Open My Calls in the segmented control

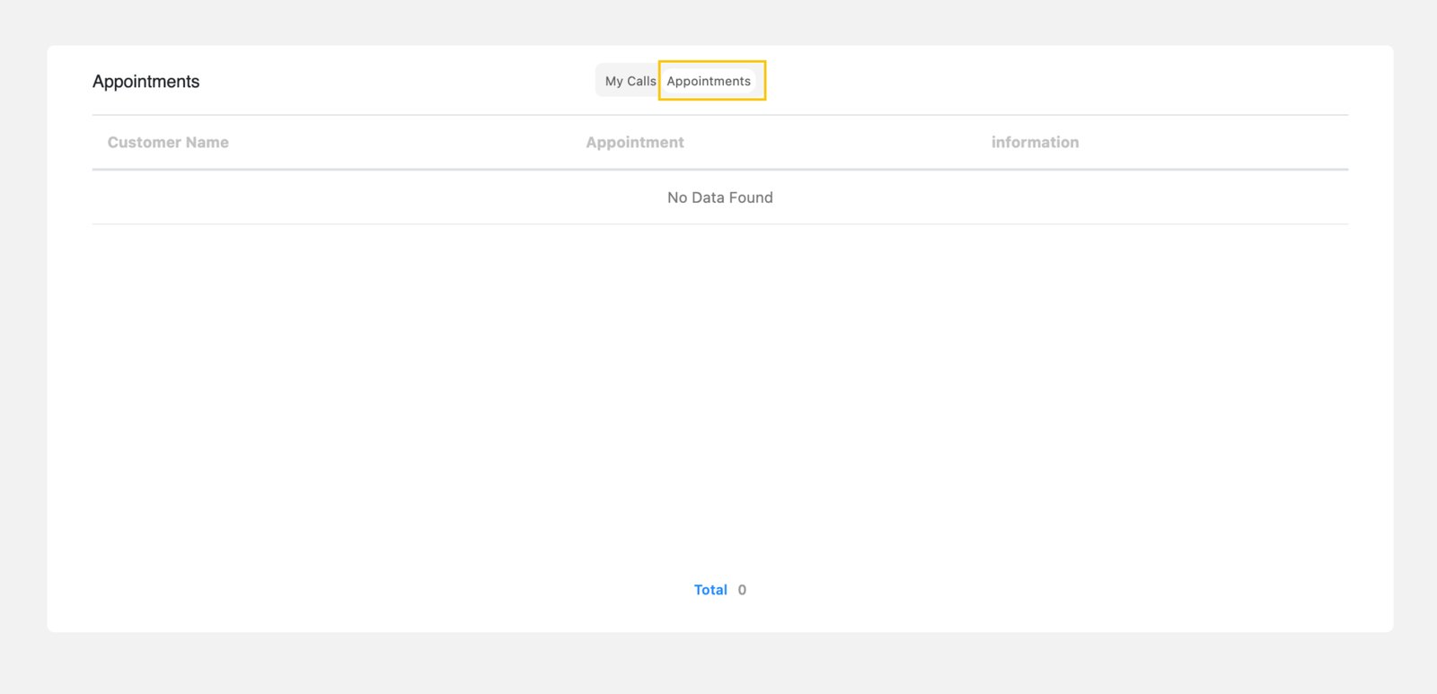(x=630, y=81)
